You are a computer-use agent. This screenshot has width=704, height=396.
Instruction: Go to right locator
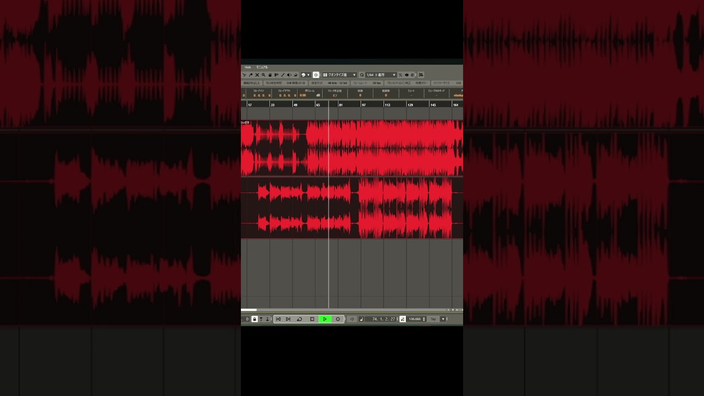288,319
